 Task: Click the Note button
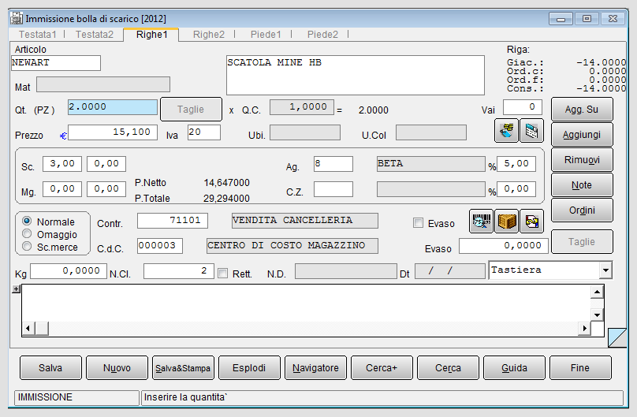click(582, 184)
